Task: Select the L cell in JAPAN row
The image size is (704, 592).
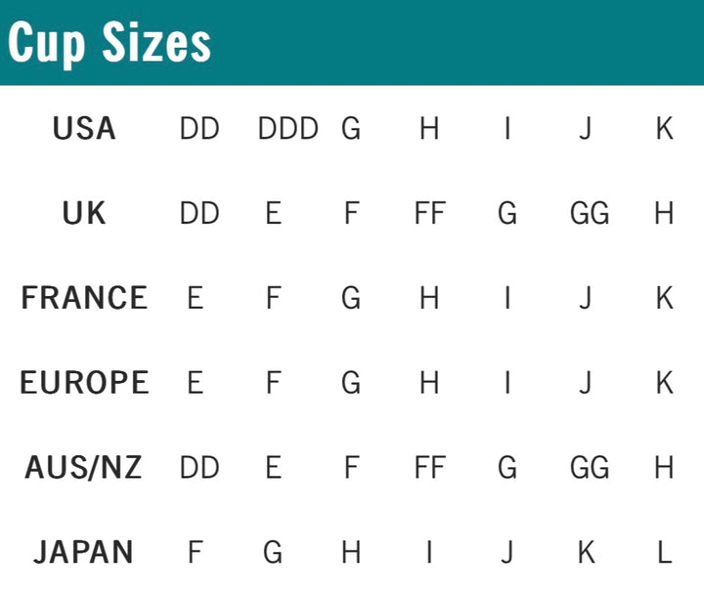Action: click(x=665, y=553)
